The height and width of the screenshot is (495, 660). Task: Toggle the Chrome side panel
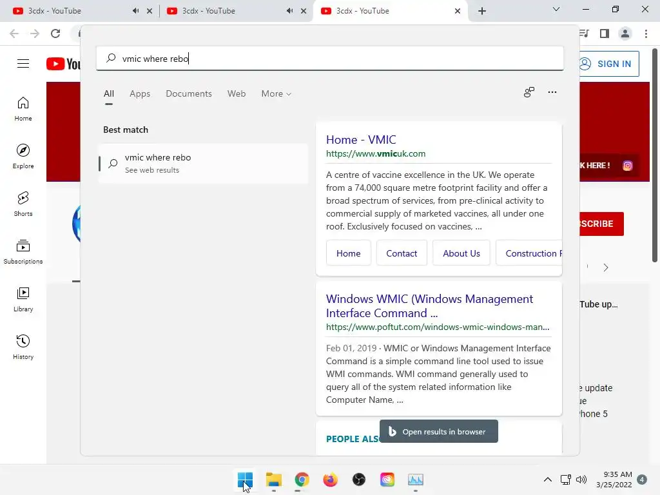click(605, 34)
